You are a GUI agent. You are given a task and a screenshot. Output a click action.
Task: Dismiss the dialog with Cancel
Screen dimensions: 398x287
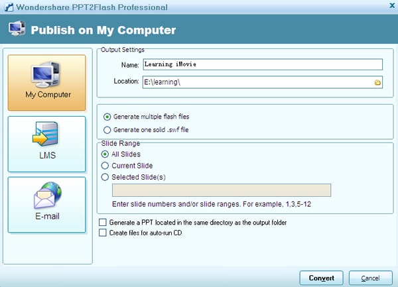coord(371,278)
